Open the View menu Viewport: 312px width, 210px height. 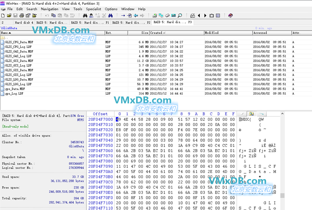[66, 9]
